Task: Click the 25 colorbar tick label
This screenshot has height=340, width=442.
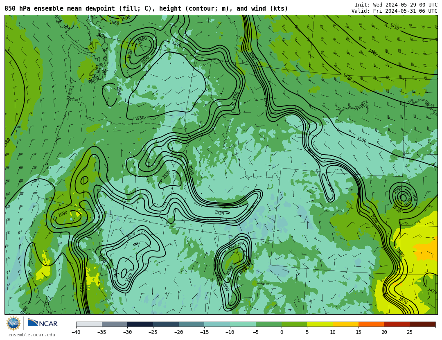Action: pos(410,332)
